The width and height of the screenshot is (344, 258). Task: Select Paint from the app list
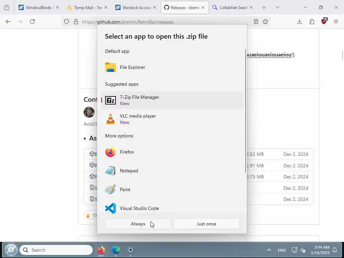point(172,189)
